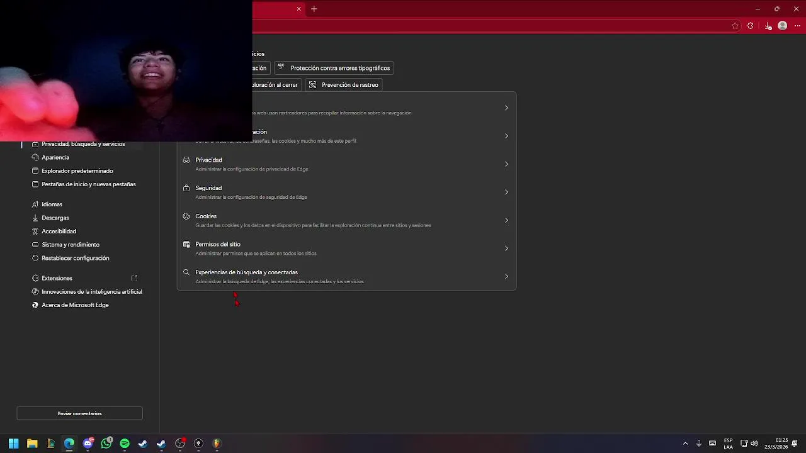Click the Extensiones puzzle icon in sidebar
Image resolution: width=806 pixels, height=453 pixels.
[36, 278]
